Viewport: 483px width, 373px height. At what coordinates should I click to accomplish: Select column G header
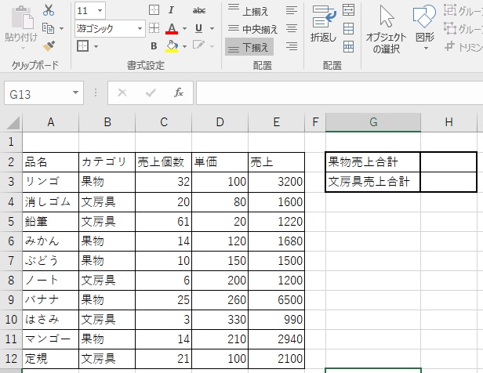[373, 122]
